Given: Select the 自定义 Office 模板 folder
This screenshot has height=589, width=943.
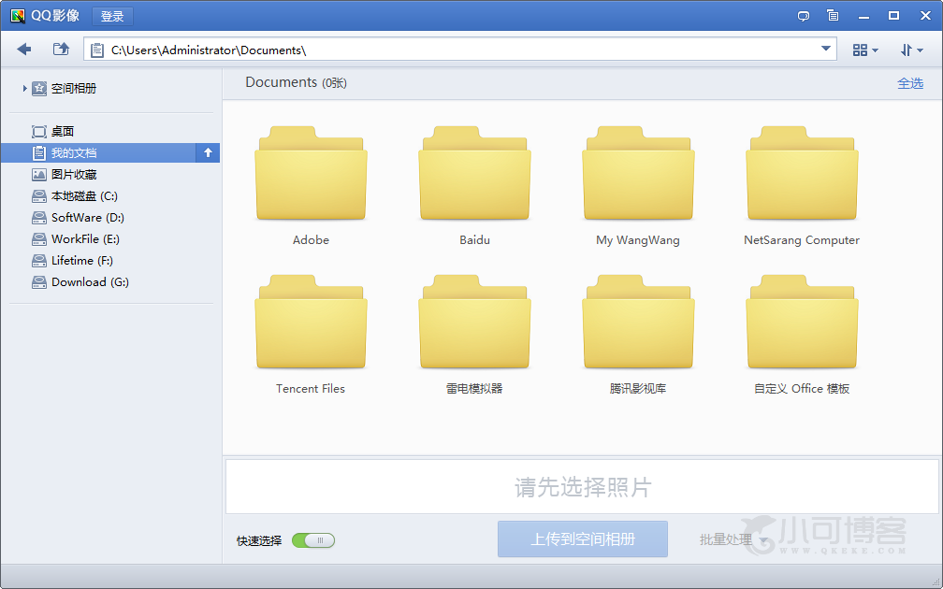Looking at the screenshot, I should [802, 335].
